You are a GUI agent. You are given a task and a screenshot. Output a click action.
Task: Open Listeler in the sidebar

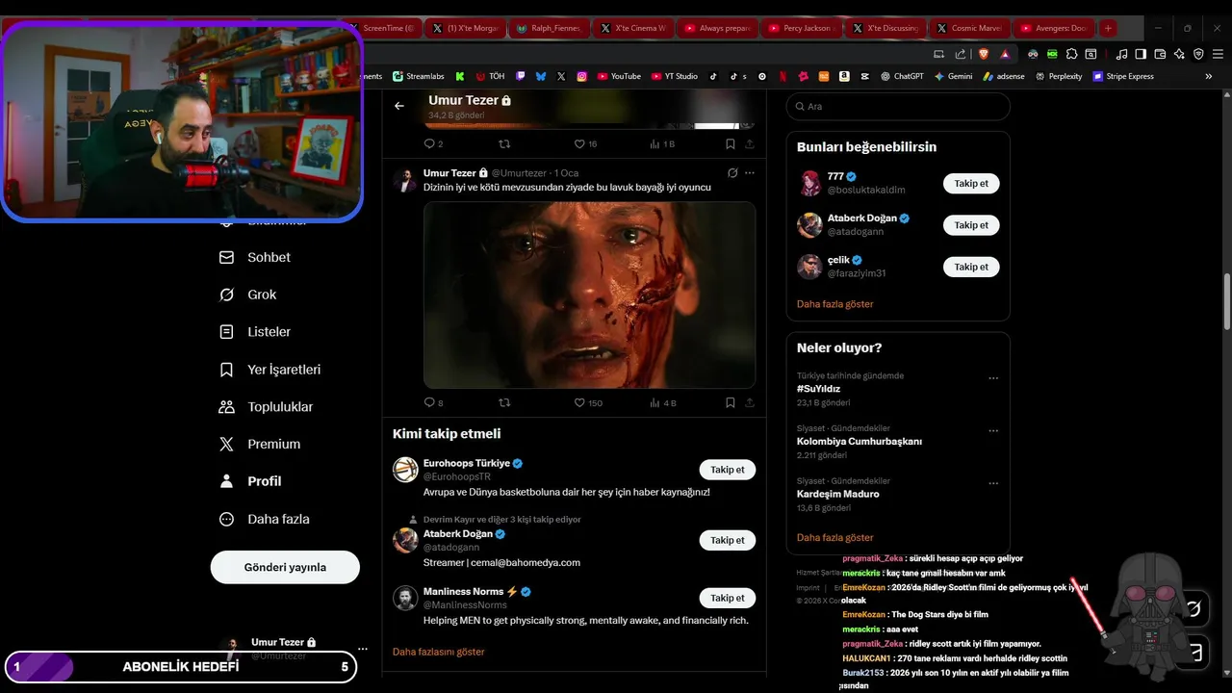[x=255, y=332]
